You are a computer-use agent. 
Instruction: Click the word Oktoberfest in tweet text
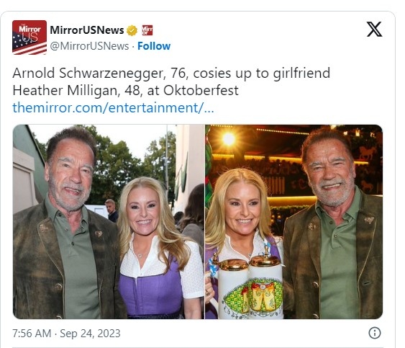coord(201,91)
